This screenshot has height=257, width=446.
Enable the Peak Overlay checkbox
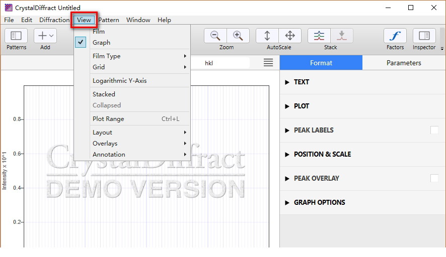(x=434, y=178)
